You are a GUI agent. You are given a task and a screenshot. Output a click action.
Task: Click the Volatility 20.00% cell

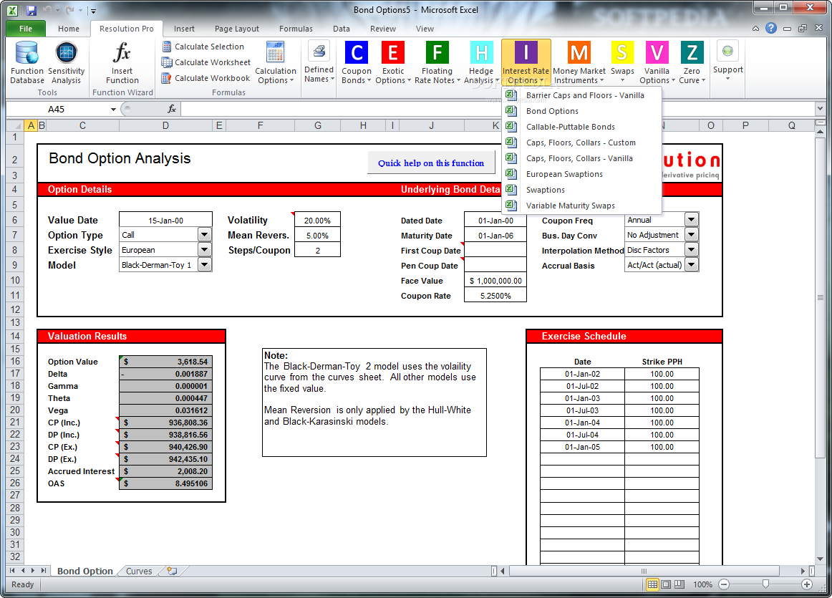tap(317, 220)
